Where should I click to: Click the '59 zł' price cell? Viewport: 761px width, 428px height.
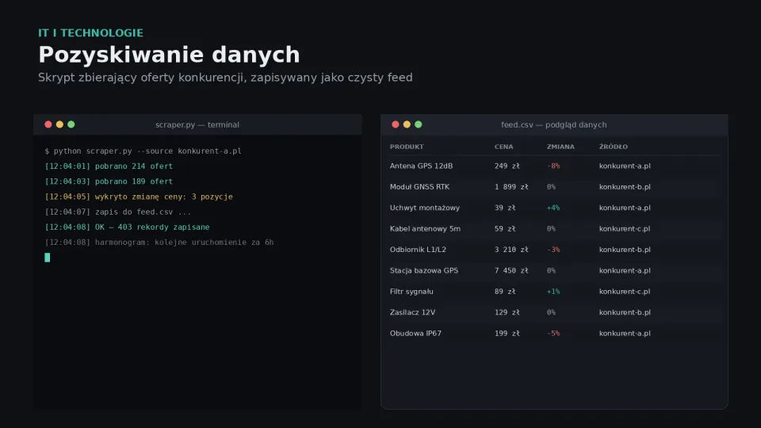[505, 228]
